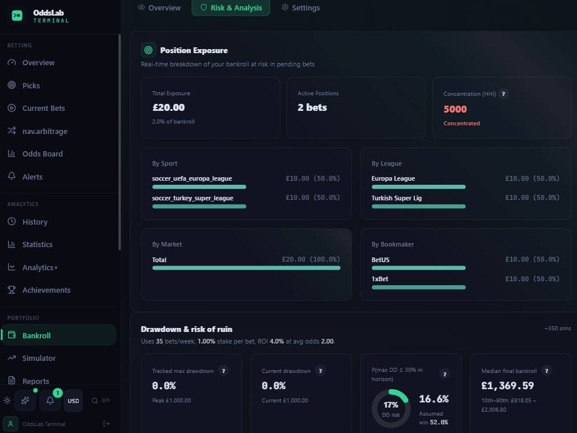Open the Statistics page
The width and height of the screenshot is (577, 433).
[x=37, y=244]
